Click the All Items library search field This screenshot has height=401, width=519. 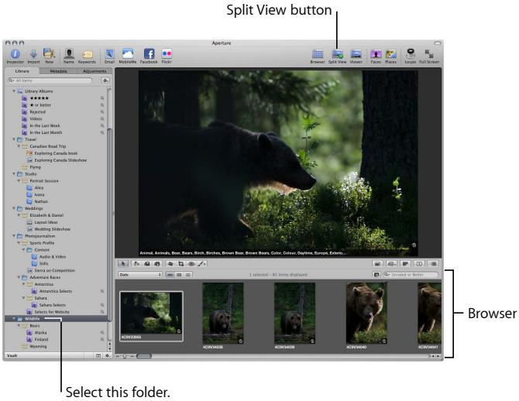coord(50,81)
